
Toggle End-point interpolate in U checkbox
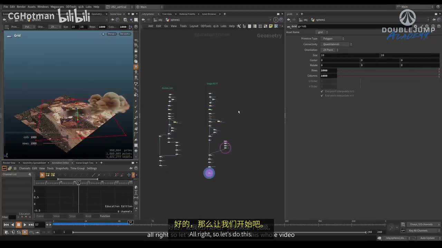click(x=322, y=91)
